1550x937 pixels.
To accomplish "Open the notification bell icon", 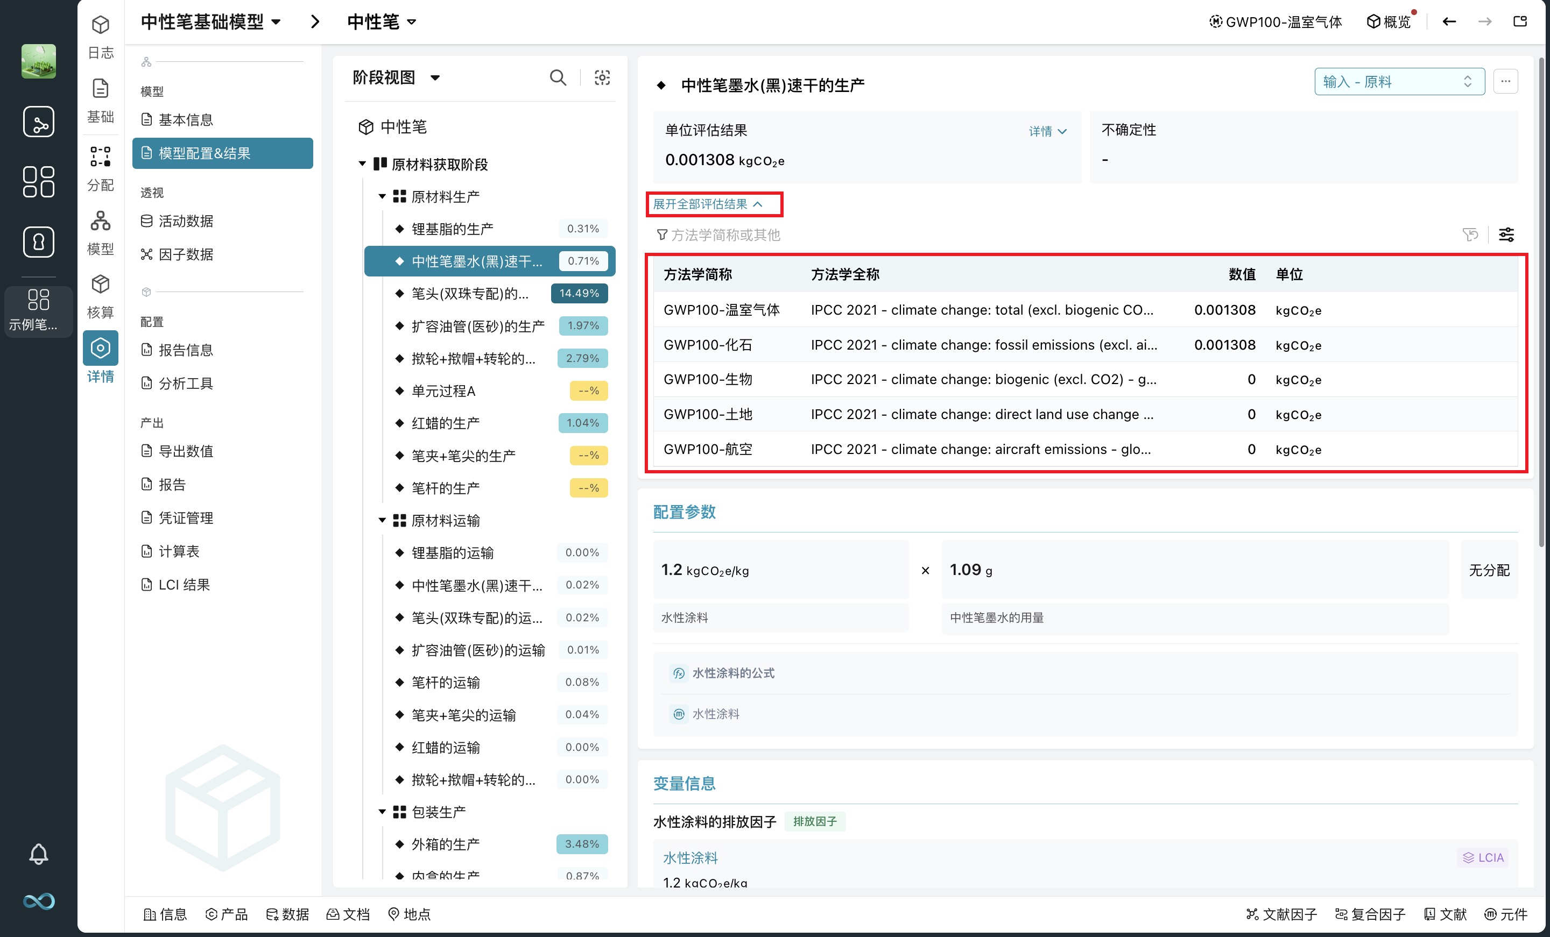I will [x=38, y=854].
